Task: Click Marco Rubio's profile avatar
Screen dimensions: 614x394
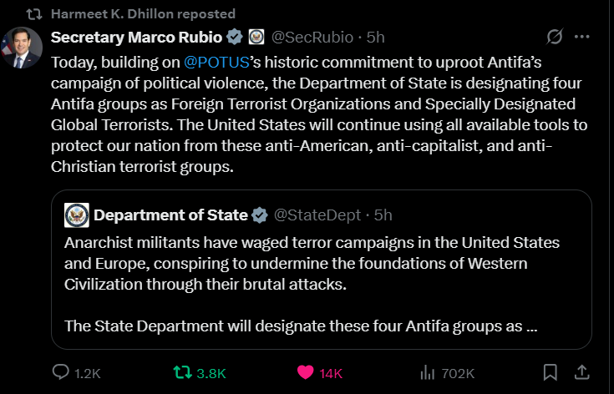Action: pos(22,48)
